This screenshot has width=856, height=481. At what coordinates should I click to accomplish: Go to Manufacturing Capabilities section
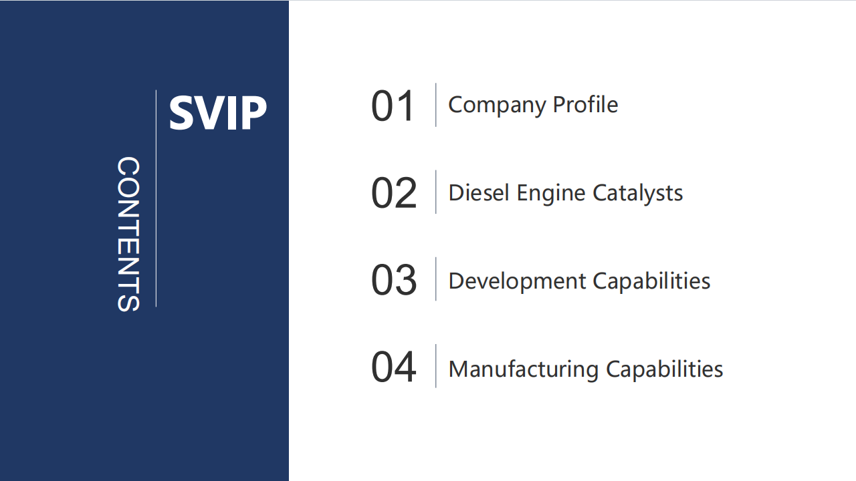[x=586, y=369]
